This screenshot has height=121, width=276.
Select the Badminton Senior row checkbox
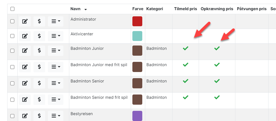(12, 83)
